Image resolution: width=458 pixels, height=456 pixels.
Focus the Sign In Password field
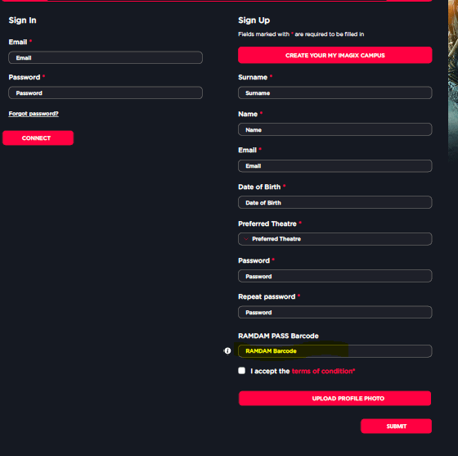(106, 93)
